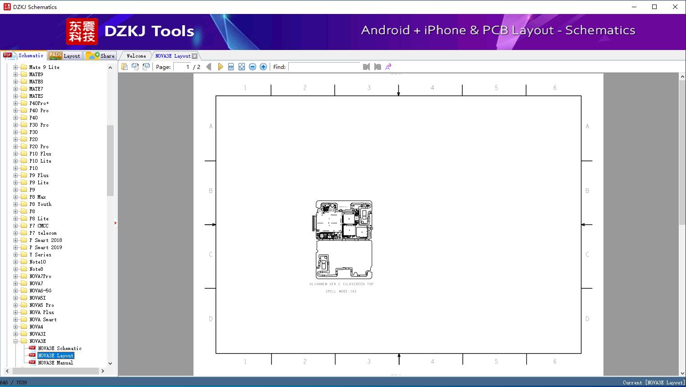The width and height of the screenshot is (686, 387).
Task: Open the Share tab
Action: [x=100, y=56]
